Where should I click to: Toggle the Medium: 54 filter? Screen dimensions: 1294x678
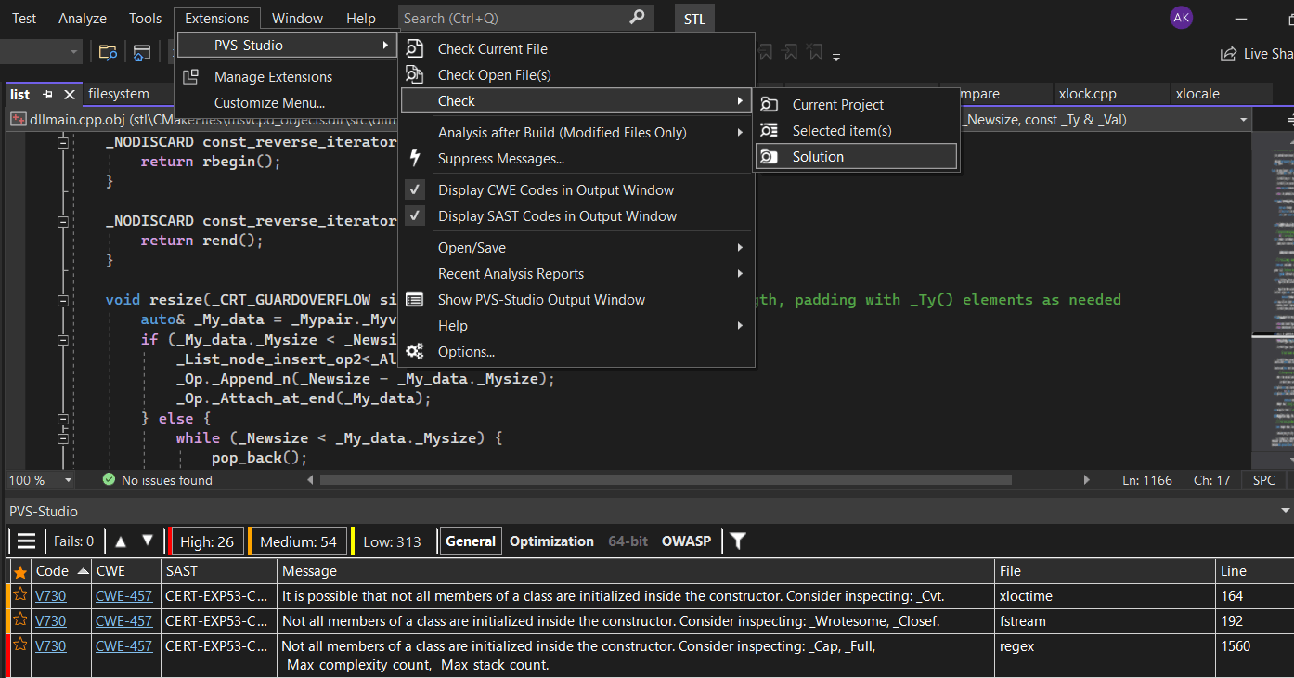(297, 541)
